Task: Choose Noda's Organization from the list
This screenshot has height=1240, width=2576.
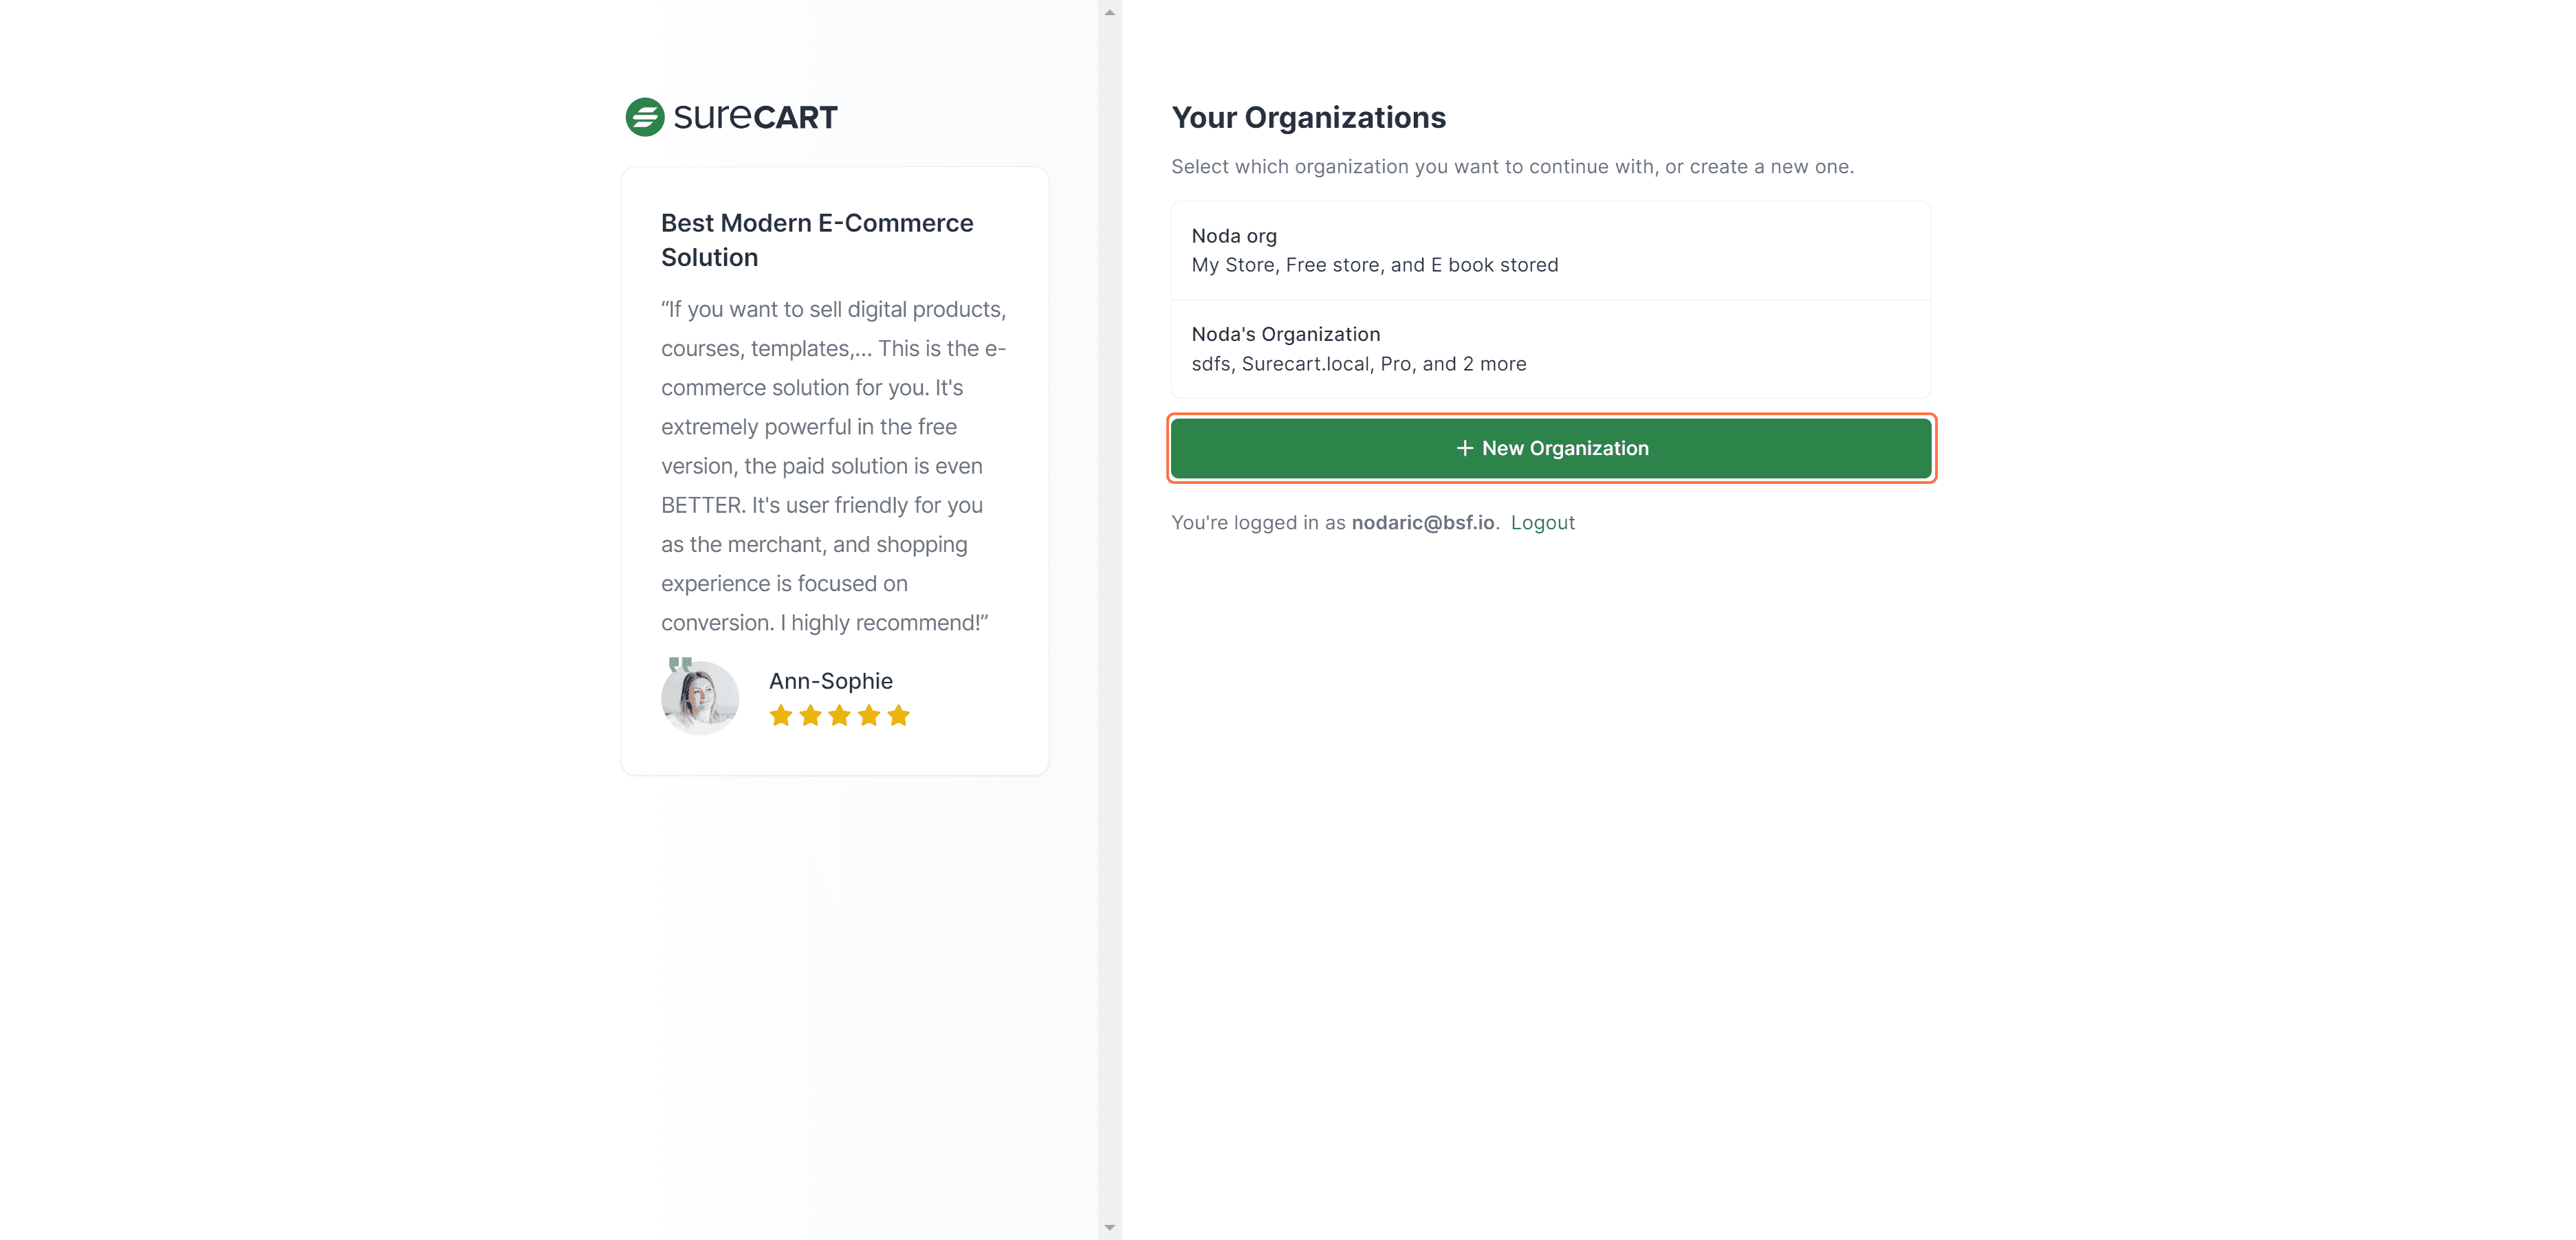Action: click(1550, 348)
